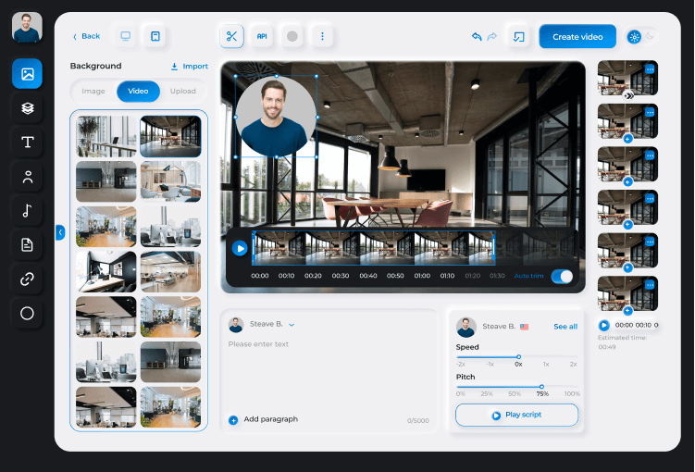Select the scissors cut tool
This screenshot has width=695, height=472.
pos(231,36)
